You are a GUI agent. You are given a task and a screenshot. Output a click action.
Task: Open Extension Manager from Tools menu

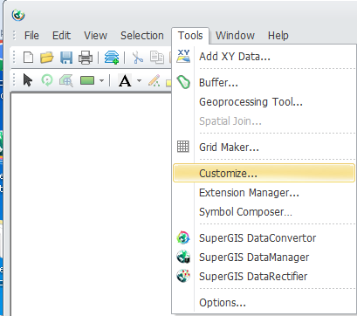point(264,193)
